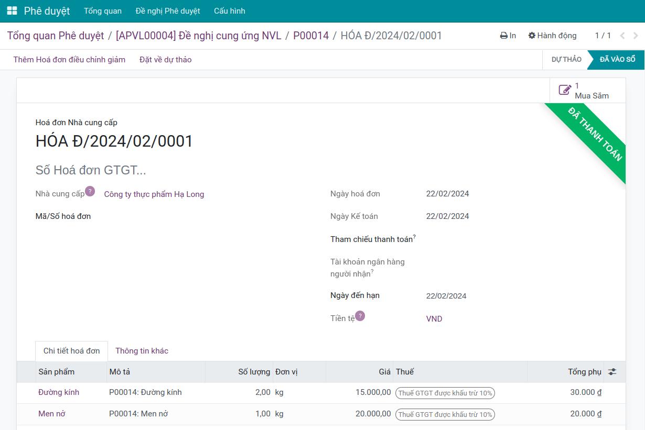The width and height of the screenshot is (645, 430).
Task: Open product link Men nở
Action: tap(52, 414)
